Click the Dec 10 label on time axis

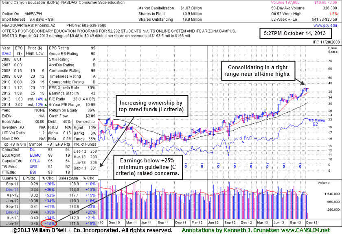(114, 223)
